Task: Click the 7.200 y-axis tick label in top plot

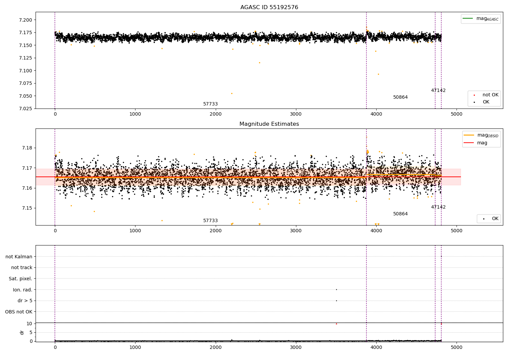Action: coord(25,20)
